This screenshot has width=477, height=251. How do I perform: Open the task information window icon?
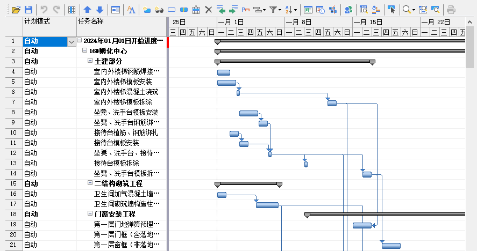[x=116, y=10]
